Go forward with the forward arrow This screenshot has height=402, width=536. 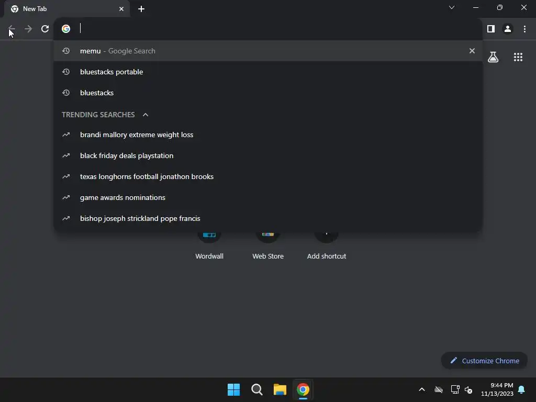coord(28,29)
